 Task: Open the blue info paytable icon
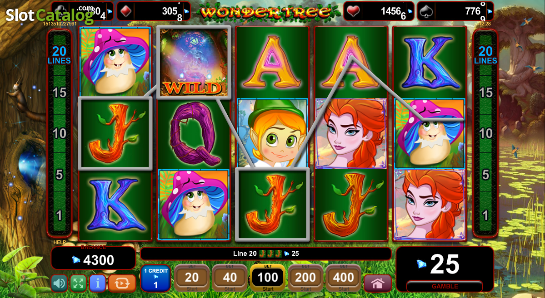98,283
